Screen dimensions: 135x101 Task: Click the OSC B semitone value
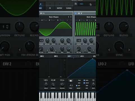(87, 20)
